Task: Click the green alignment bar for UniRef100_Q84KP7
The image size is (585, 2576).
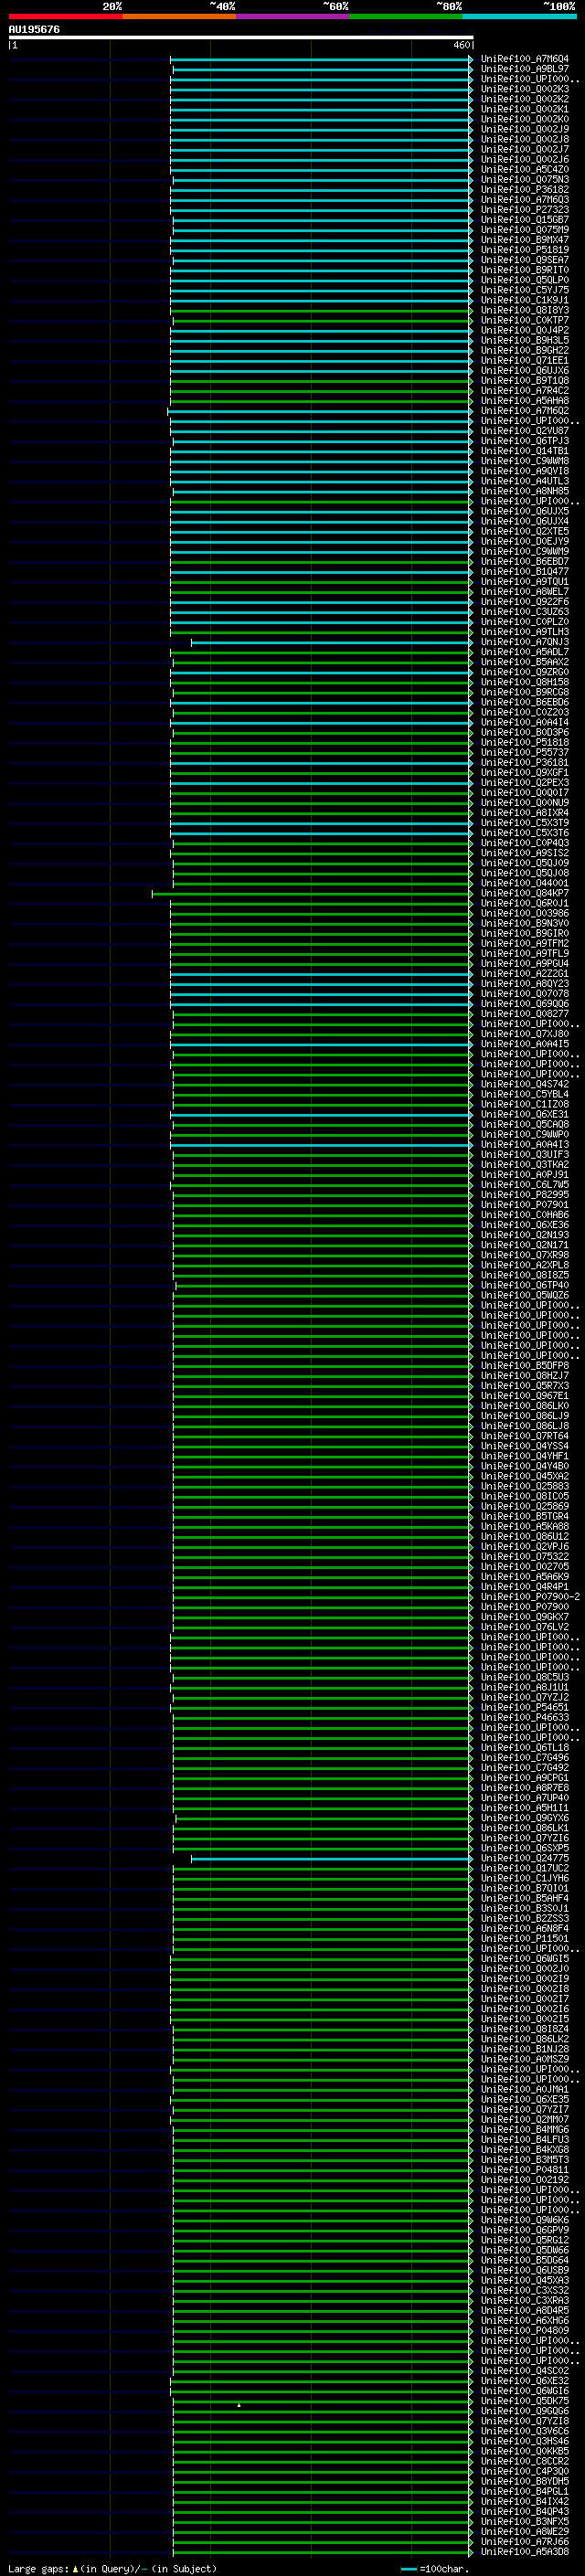Action: click(312, 893)
